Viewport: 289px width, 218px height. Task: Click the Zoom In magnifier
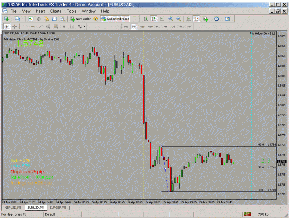171,19
